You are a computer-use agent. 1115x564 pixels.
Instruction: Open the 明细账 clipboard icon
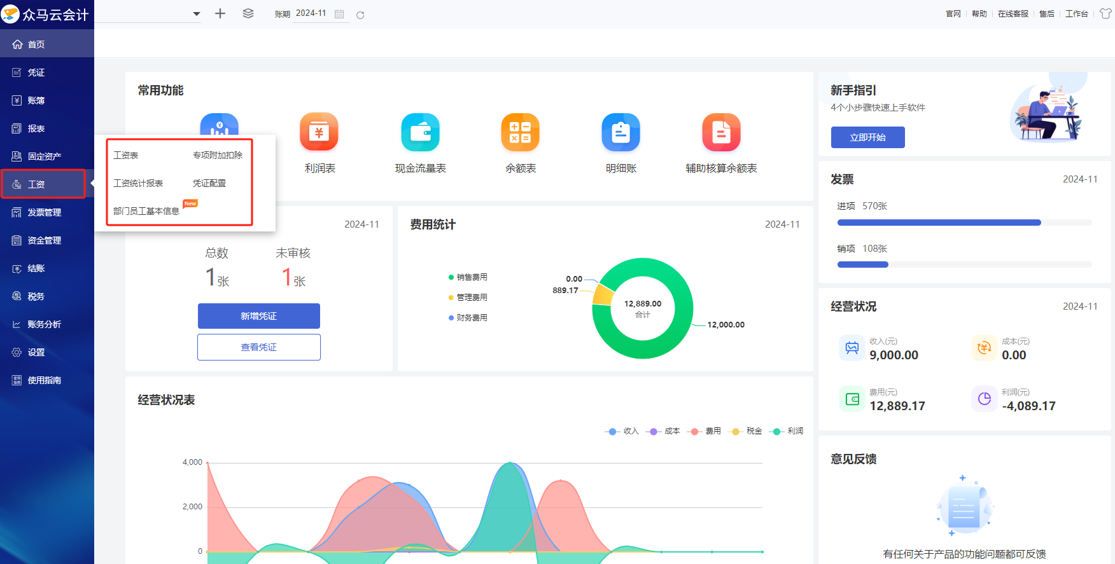[621, 132]
